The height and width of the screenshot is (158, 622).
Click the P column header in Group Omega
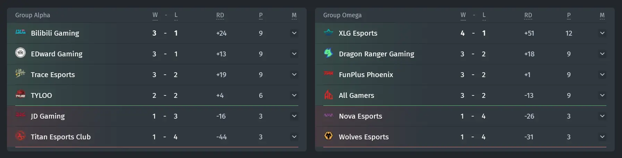569,15
